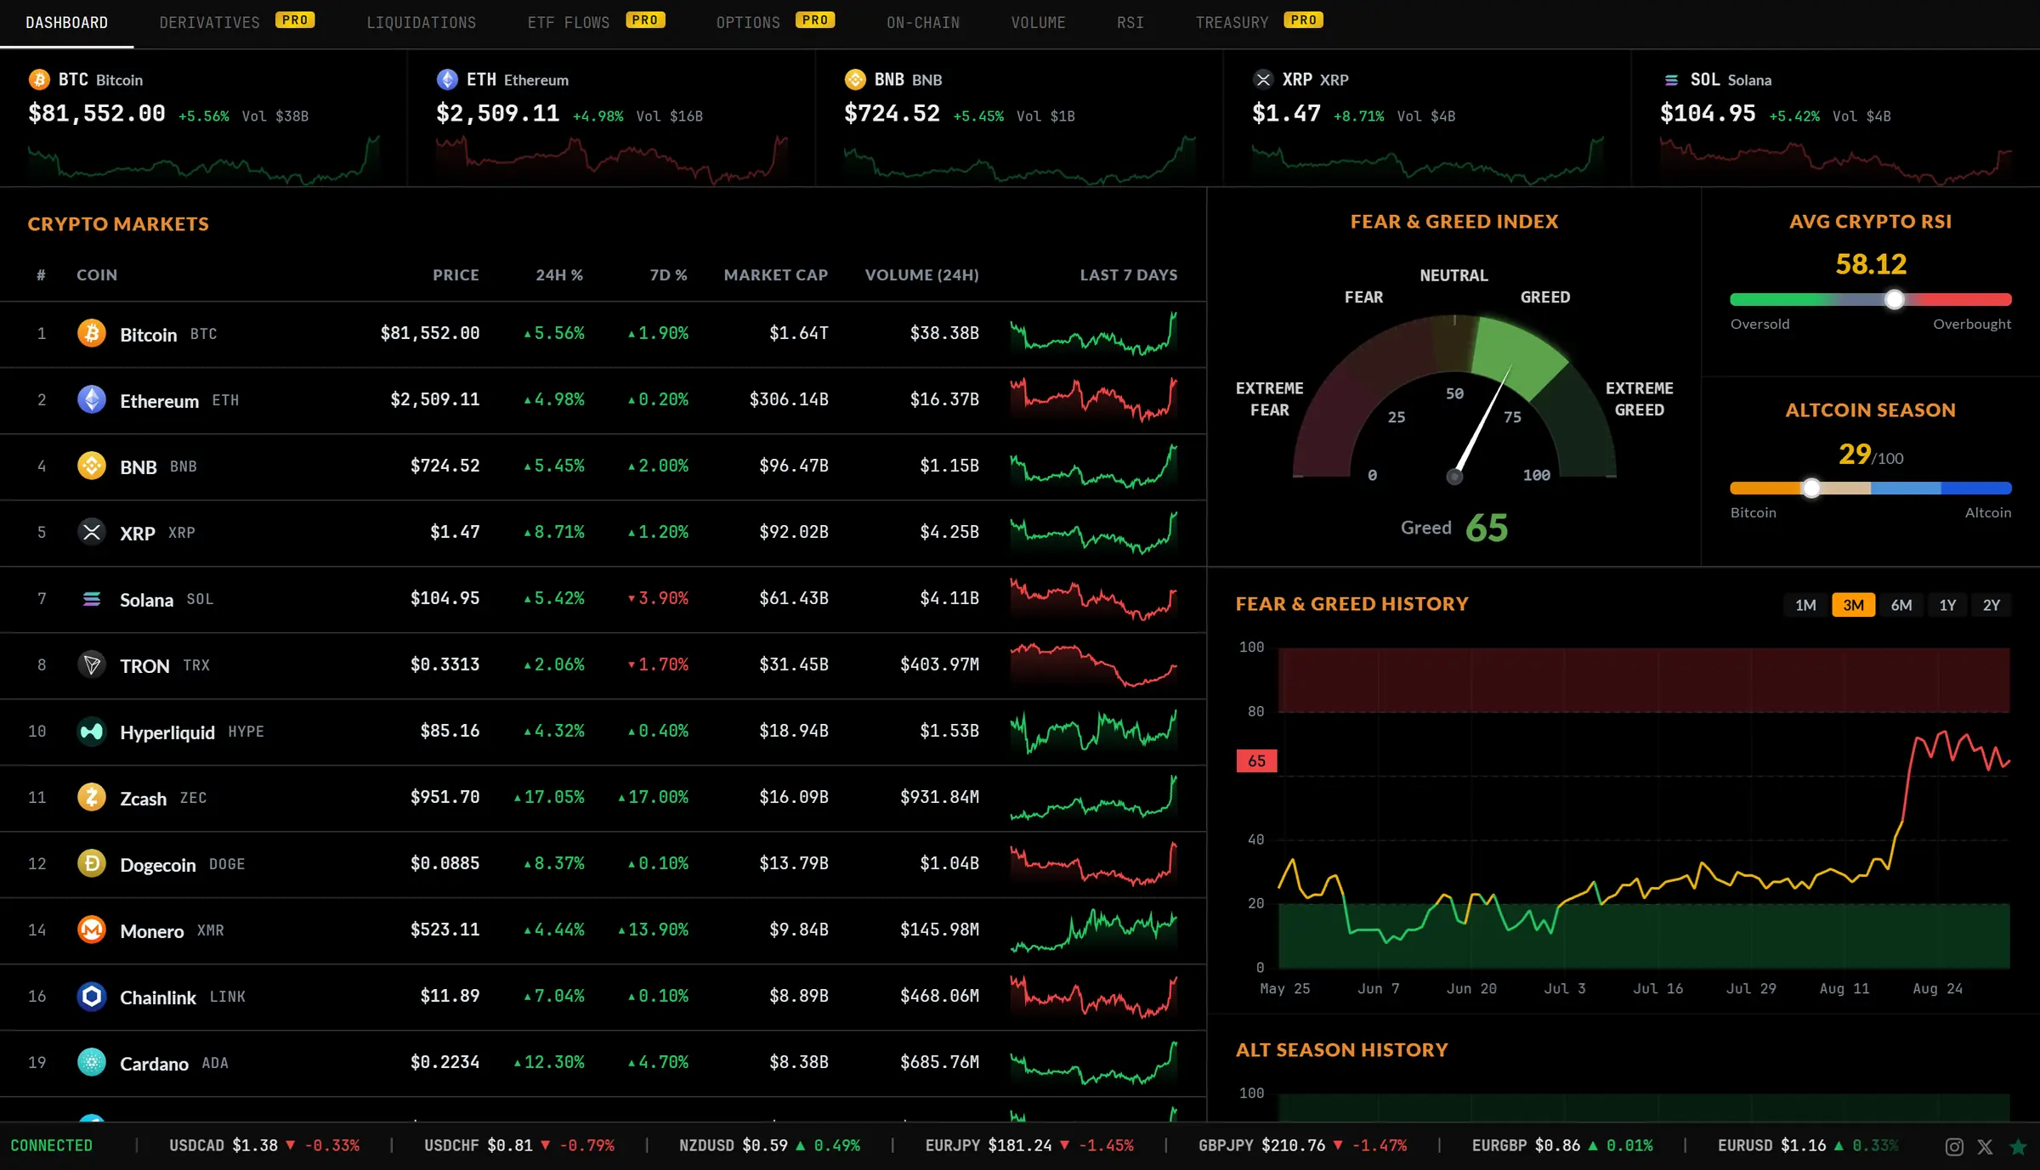The height and width of the screenshot is (1170, 2040).
Task: Click the Chainlink coin icon
Action: (x=92, y=996)
